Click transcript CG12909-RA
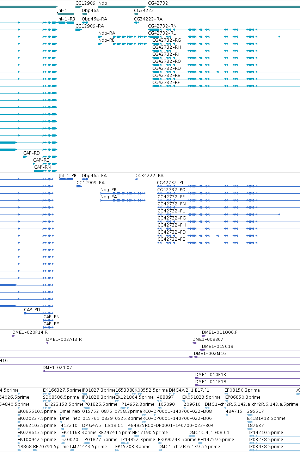Screen dimensions: 300x452 90,26
